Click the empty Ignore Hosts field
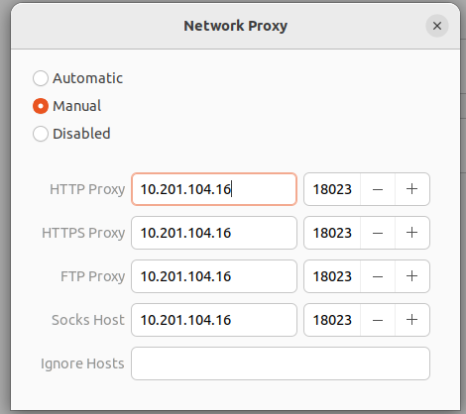The height and width of the screenshot is (414, 466). point(281,363)
